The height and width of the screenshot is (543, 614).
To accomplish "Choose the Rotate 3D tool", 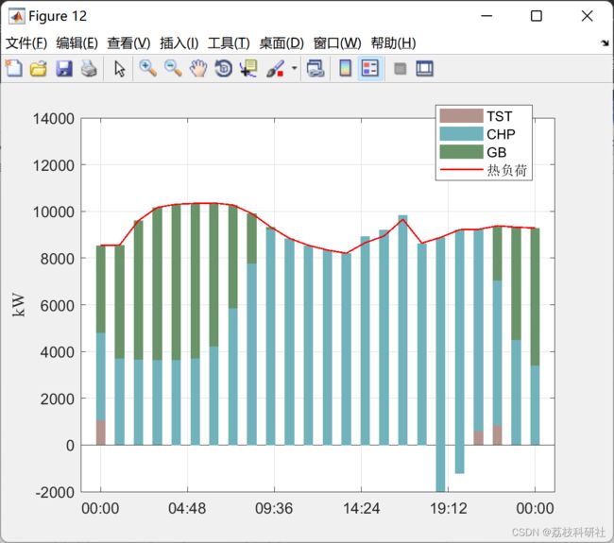I will point(224,69).
